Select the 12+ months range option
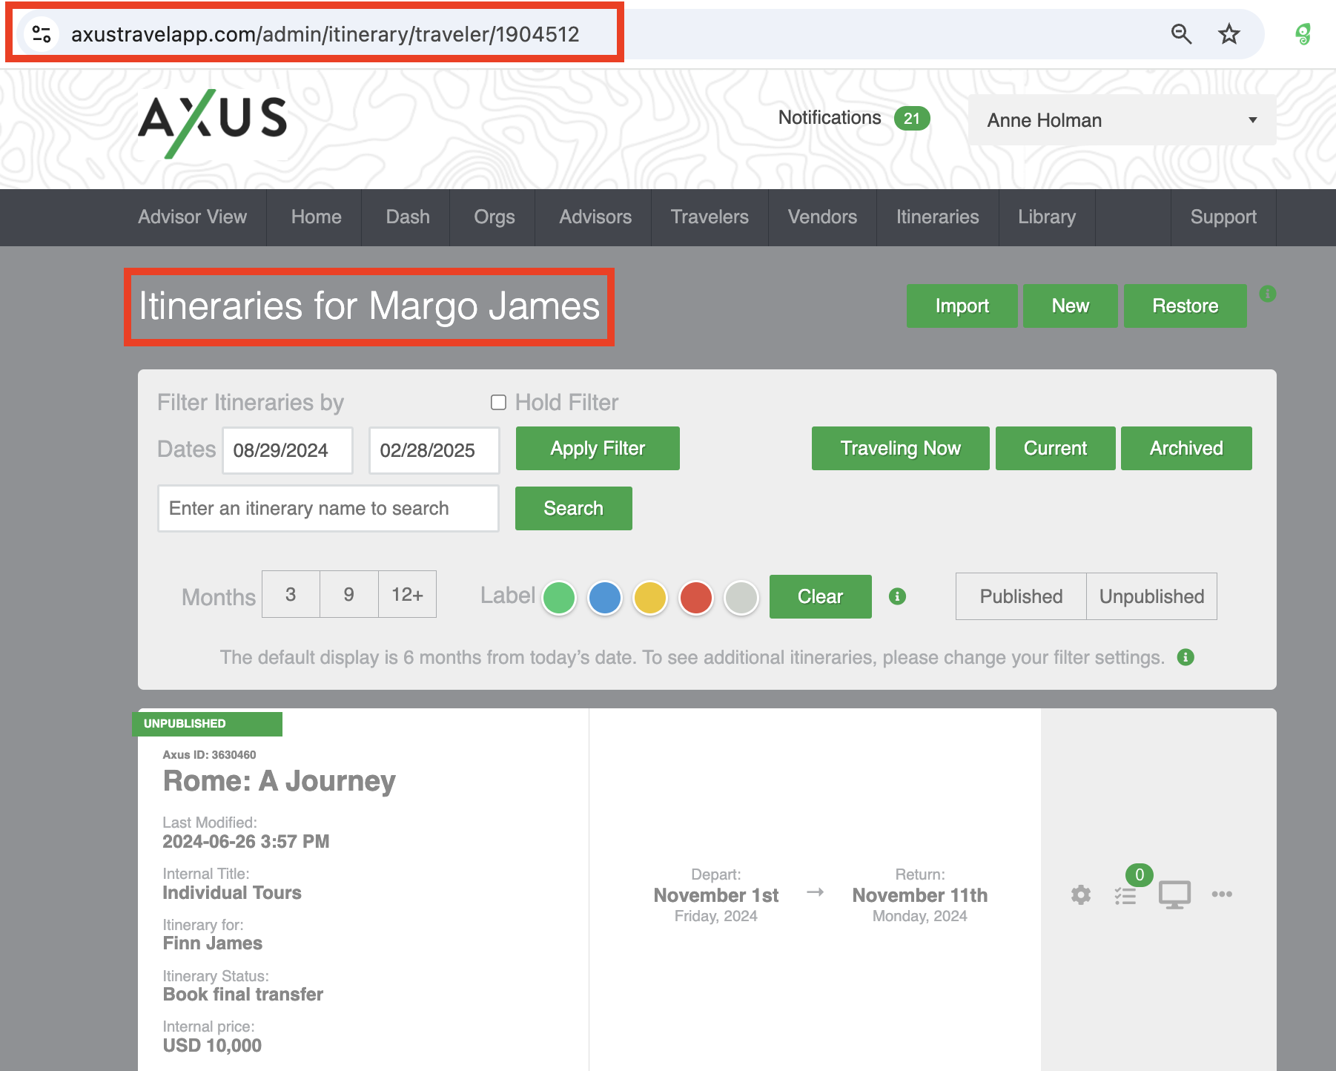 pyautogui.click(x=407, y=595)
